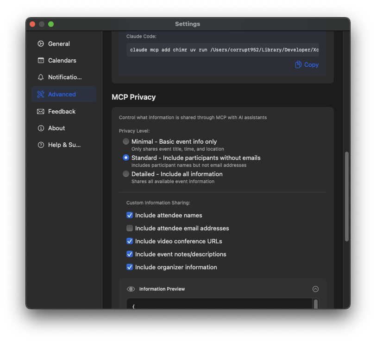
Task: Click the About info icon
Action: point(41,128)
